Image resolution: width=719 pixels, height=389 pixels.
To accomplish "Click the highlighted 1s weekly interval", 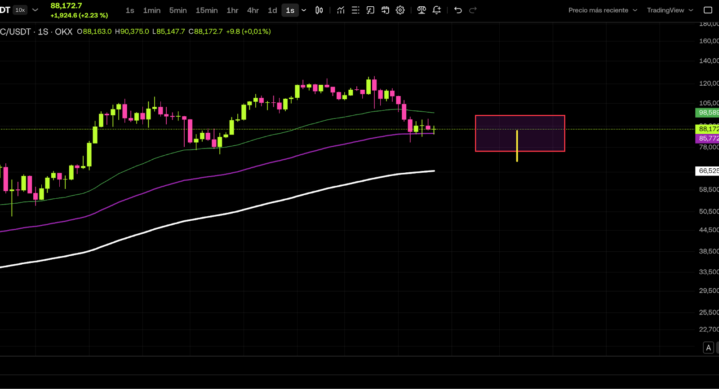I will (x=290, y=10).
